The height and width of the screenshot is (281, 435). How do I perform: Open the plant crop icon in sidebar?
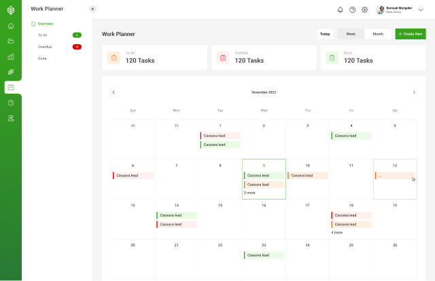point(11,72)
